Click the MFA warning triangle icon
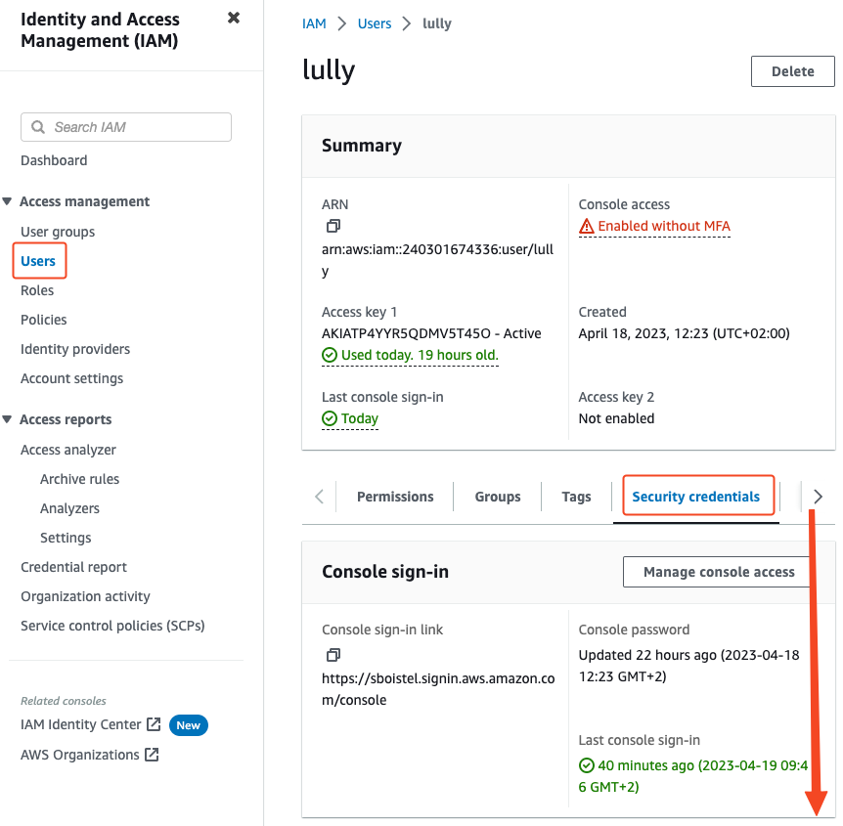 (587, 227)
